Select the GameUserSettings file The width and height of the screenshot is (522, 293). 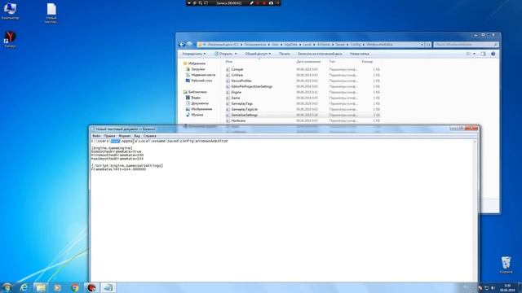[x=245, y=115]
